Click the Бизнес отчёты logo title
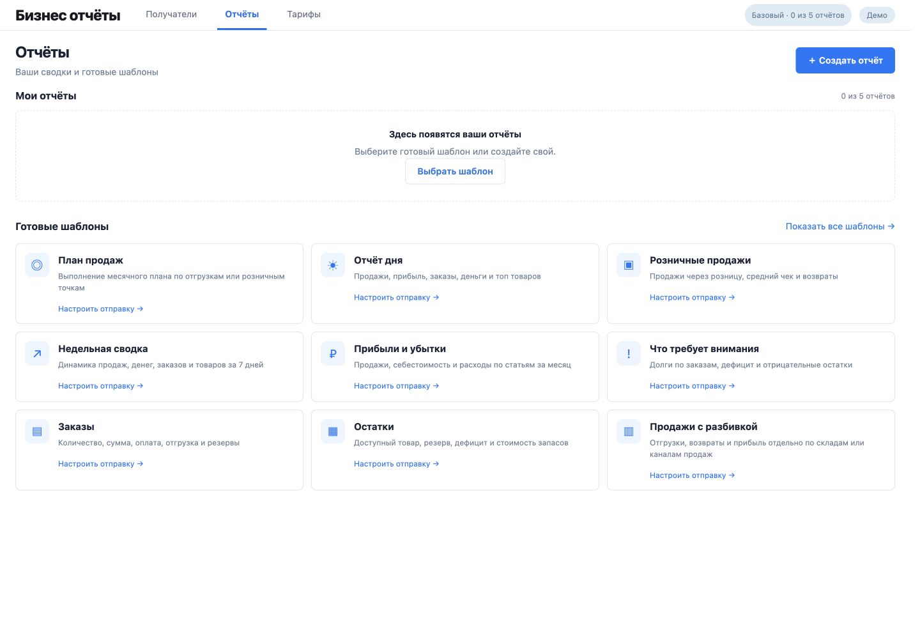The height and width of the screenshot is (639, 920). pyautogui.click(x=68, y=15)
